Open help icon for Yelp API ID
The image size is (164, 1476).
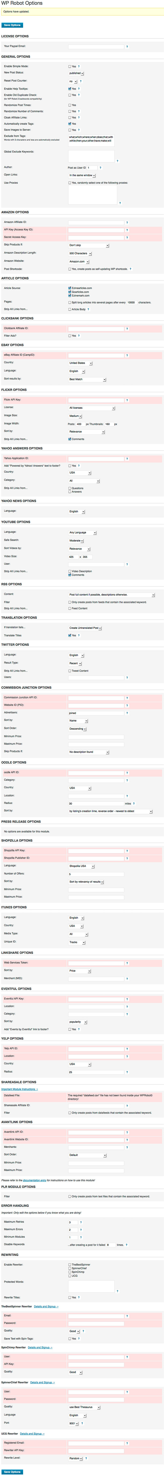click(127, 1049)
